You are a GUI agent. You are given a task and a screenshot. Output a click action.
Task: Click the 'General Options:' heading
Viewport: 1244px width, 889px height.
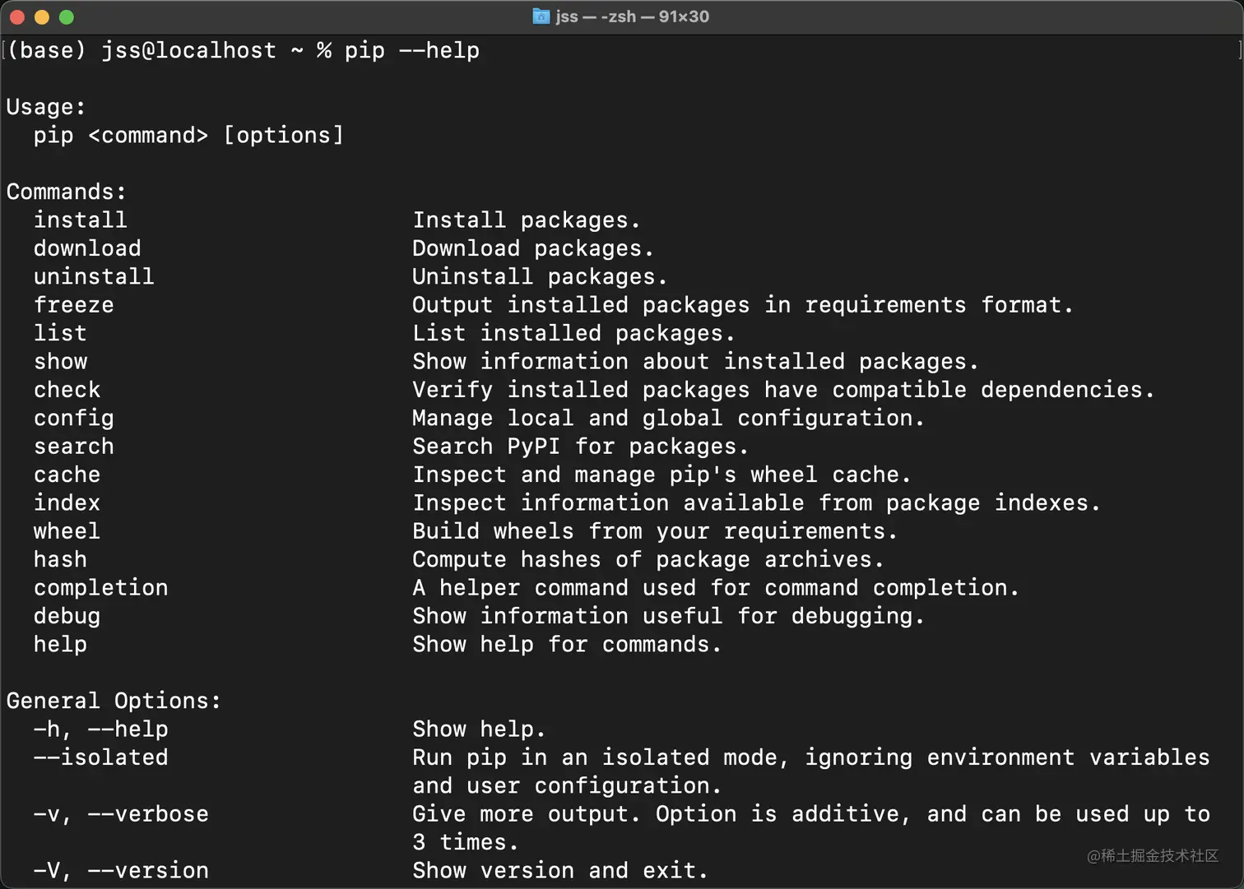(114, 701)
